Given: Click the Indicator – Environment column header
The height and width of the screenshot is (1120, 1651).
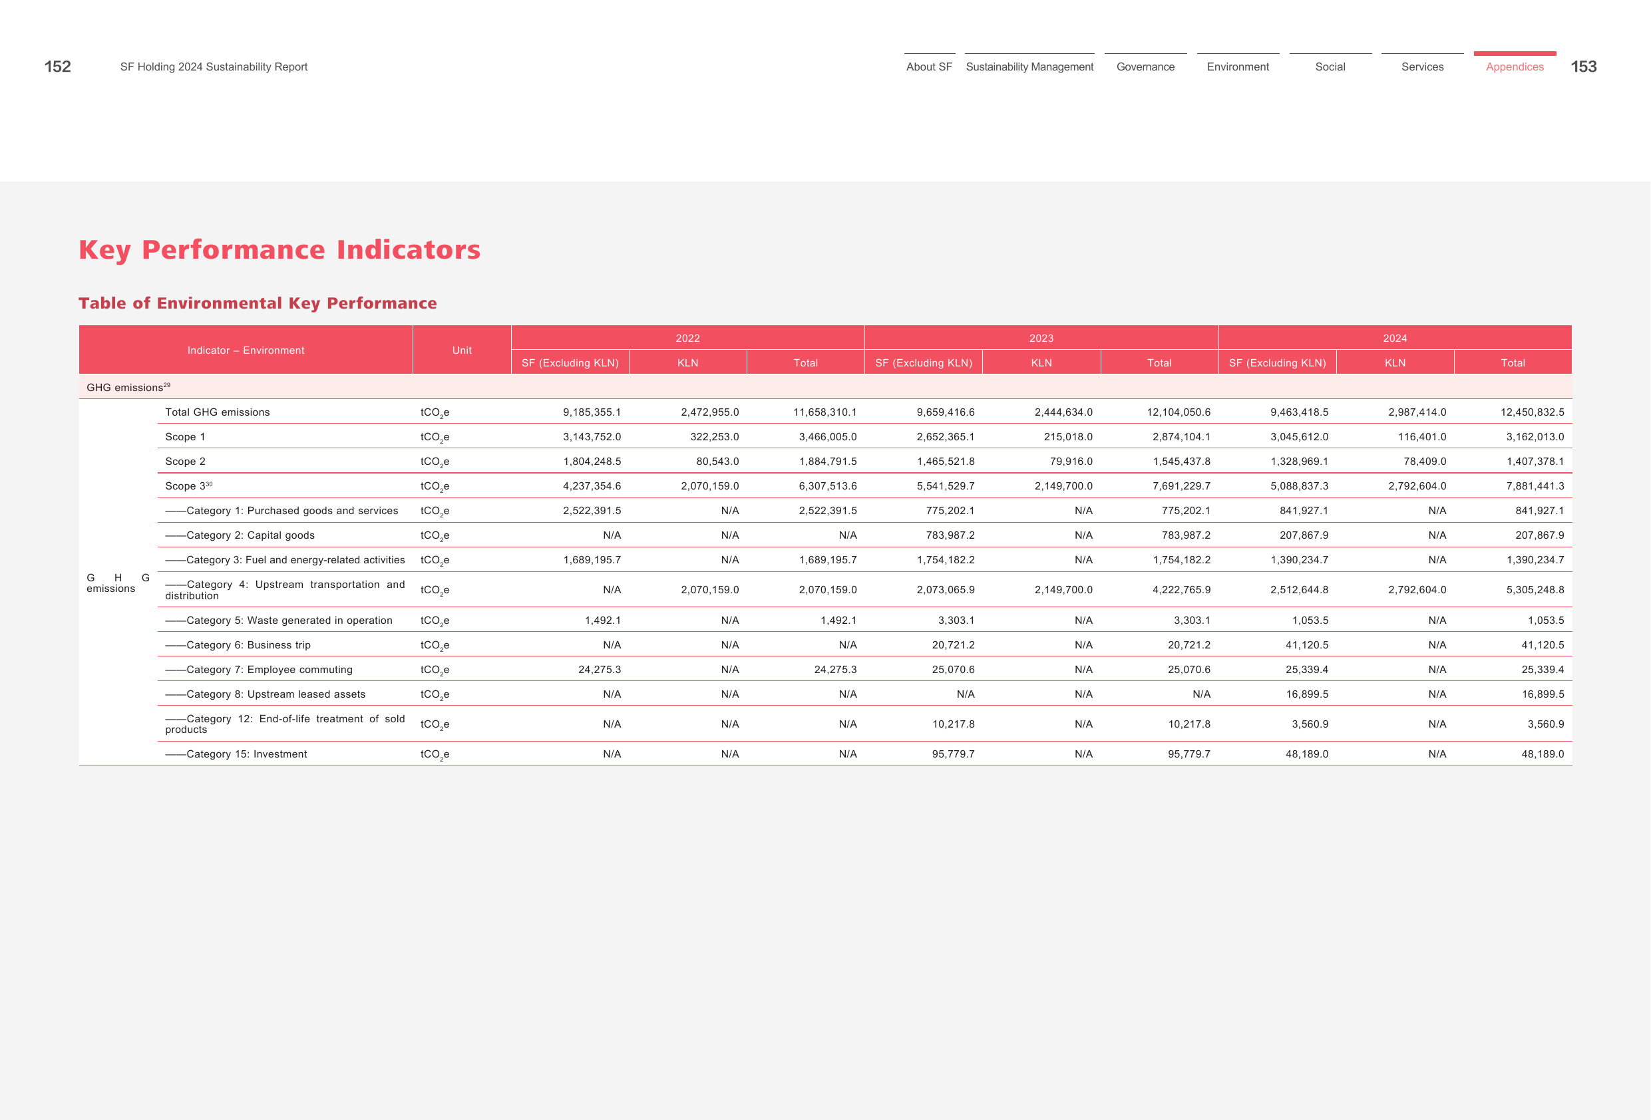Looking at the screenshot, I should (246, 350).
